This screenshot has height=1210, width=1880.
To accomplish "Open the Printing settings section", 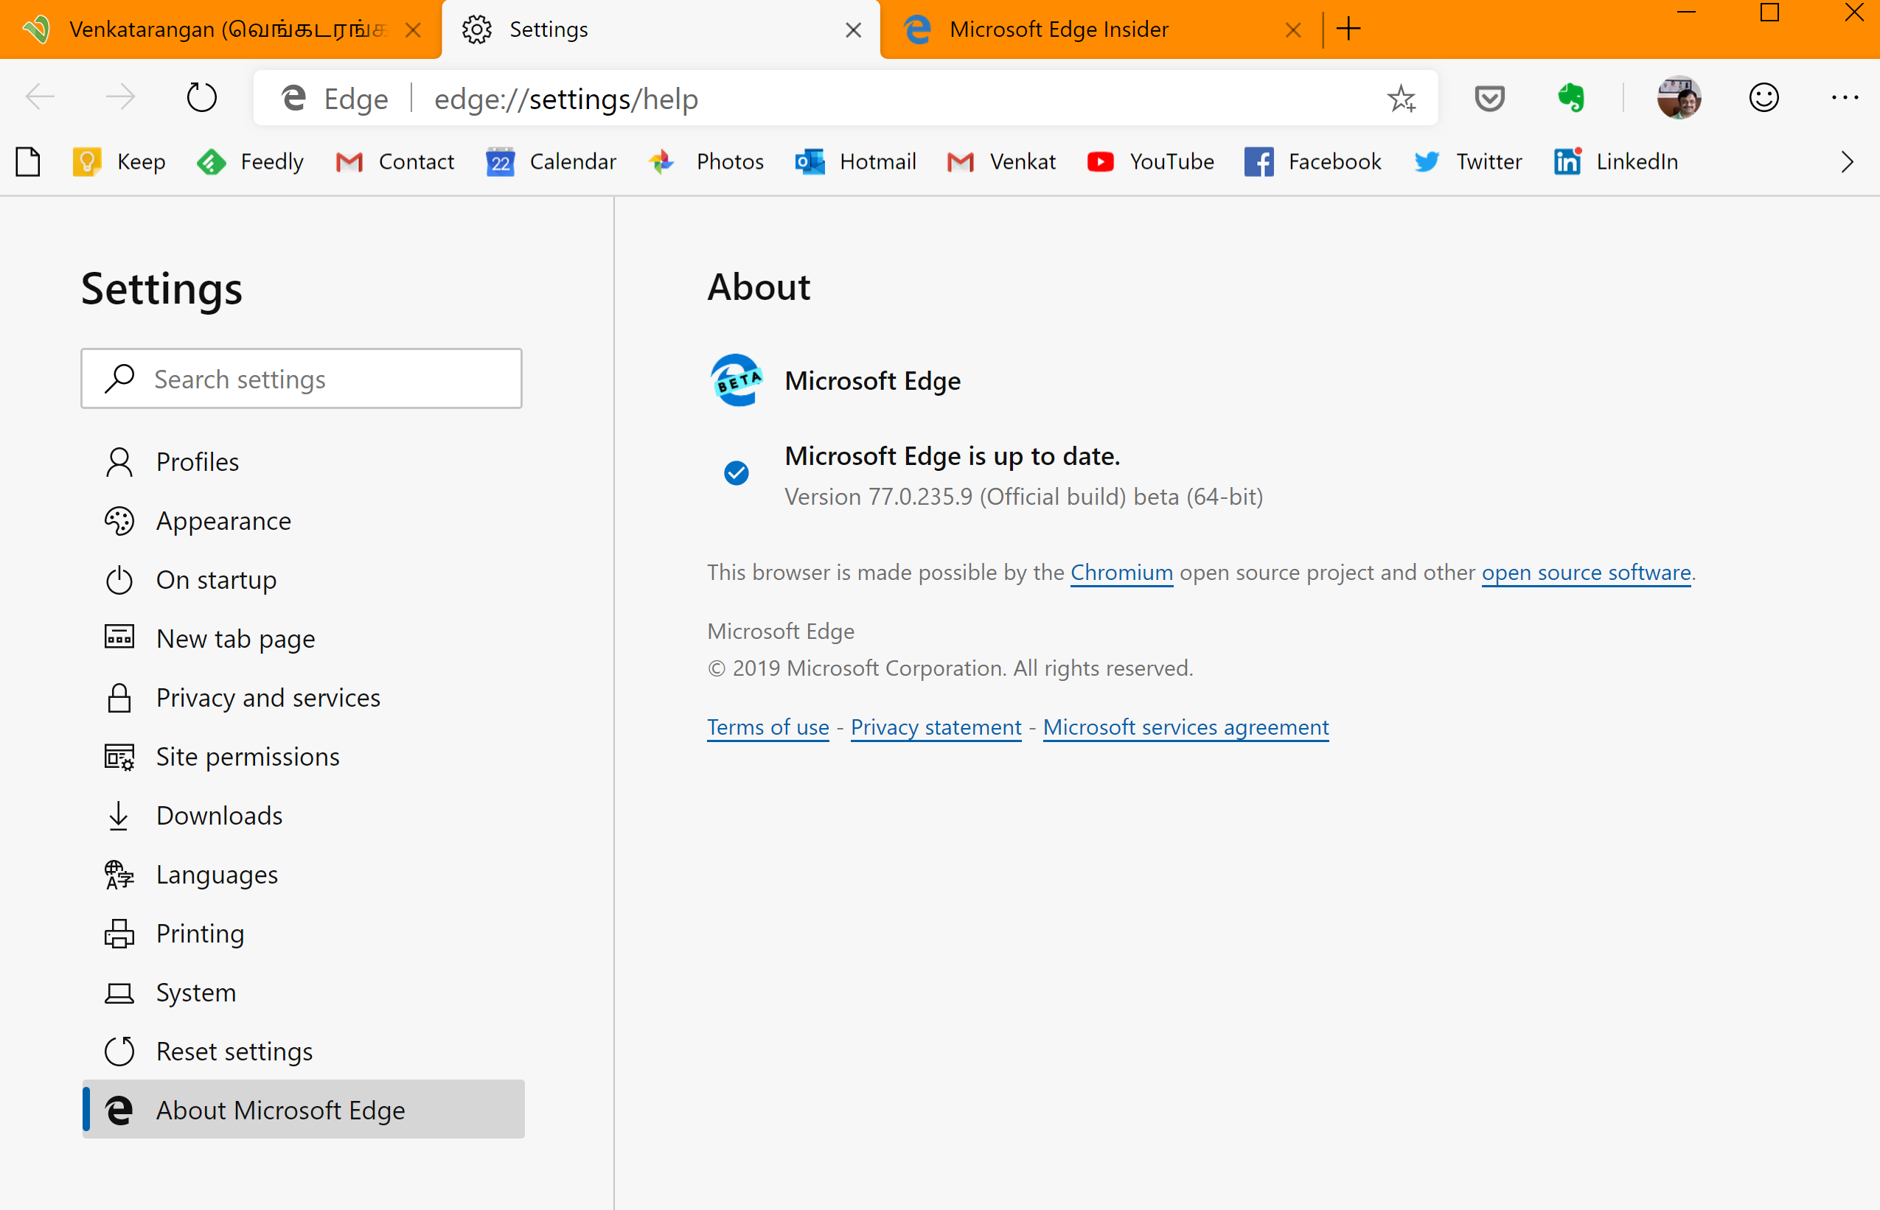I will [200, 934].
